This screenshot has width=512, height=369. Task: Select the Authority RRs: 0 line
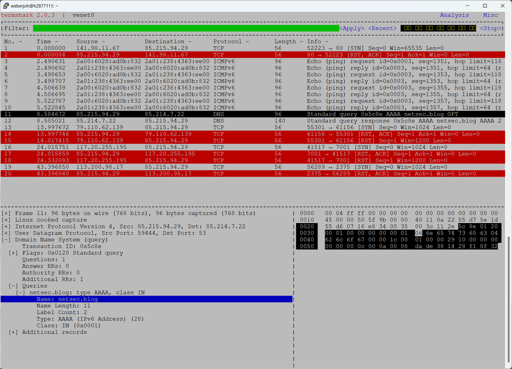[51, 273]
